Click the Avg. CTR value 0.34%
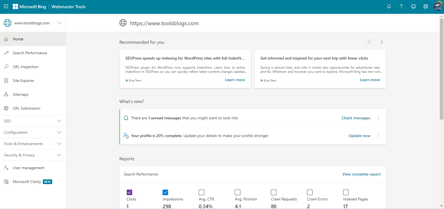 [206, 207]
